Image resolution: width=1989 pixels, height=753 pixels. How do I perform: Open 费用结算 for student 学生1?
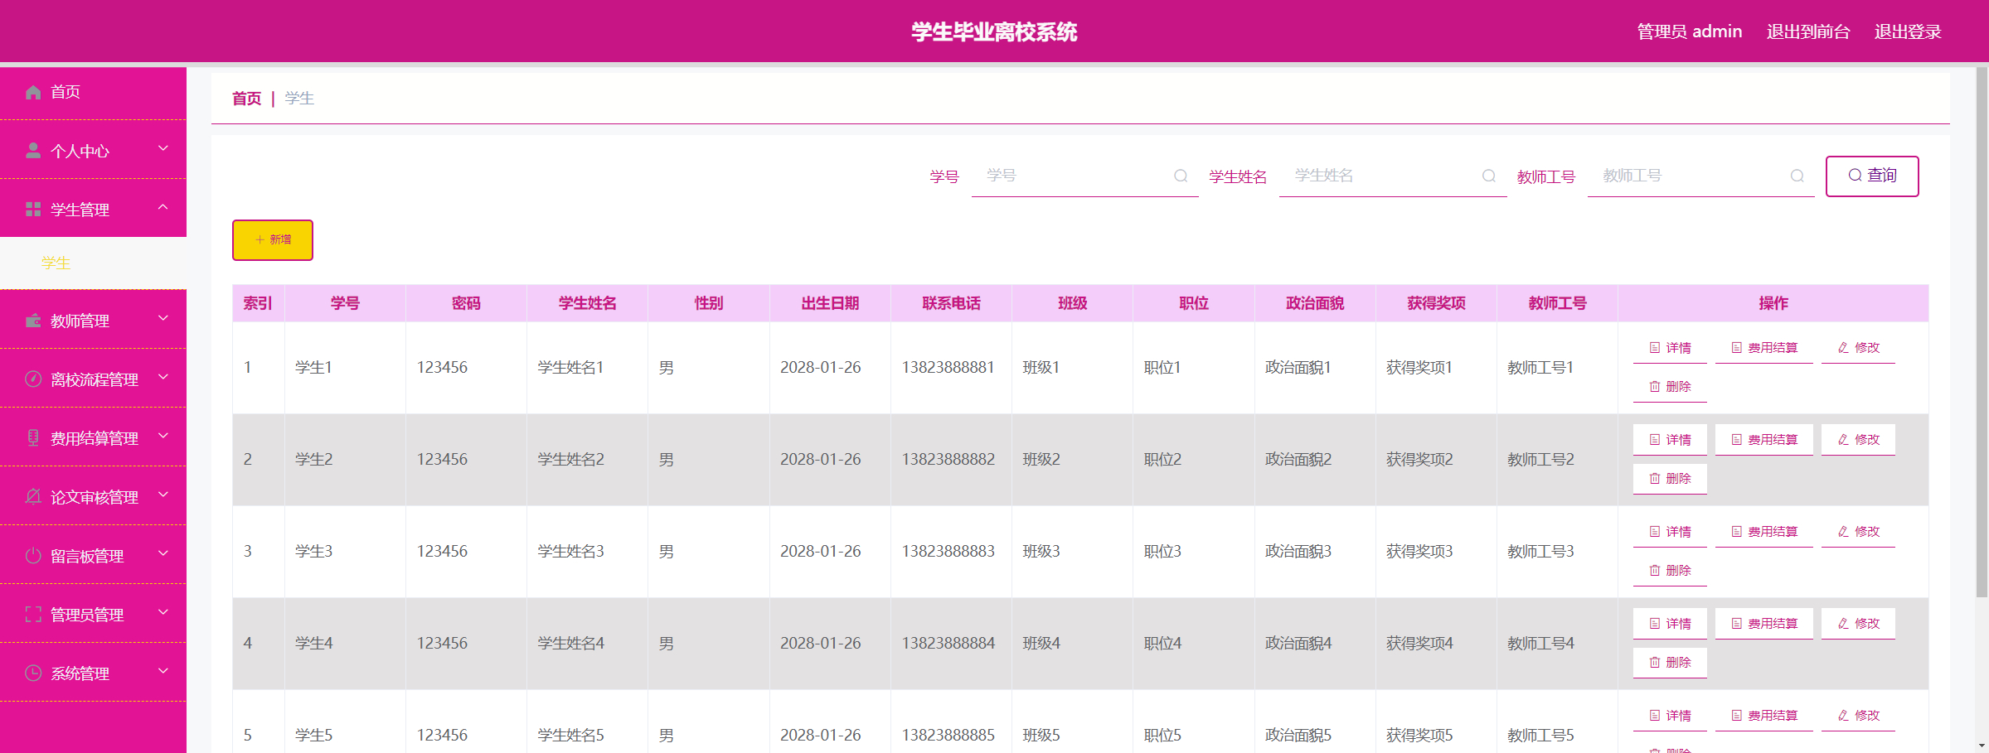(1764, 348)
